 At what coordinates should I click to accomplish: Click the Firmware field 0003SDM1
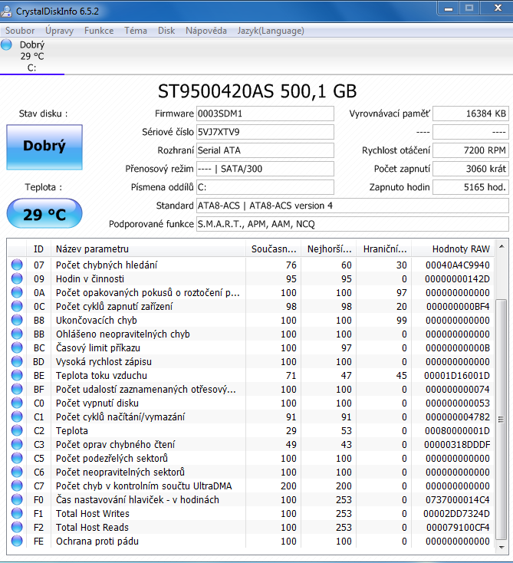(x=265, y=114)
